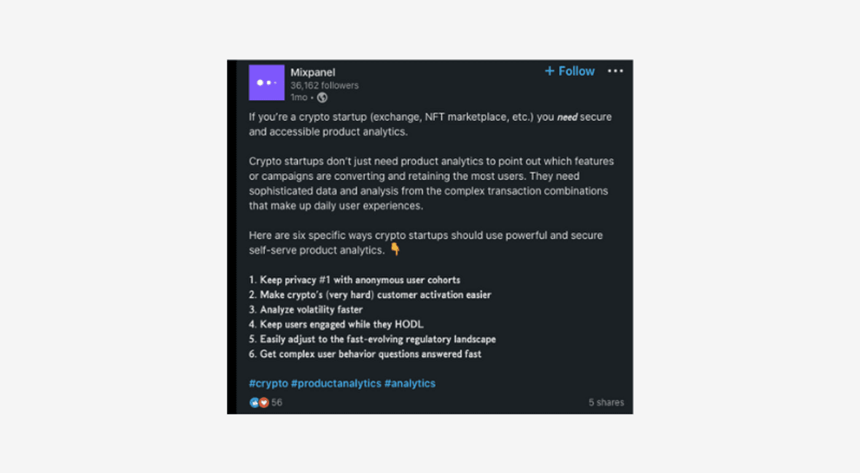Click the line mentioning HODL
This screenshot has width=860, height=473.
[336, 324]
